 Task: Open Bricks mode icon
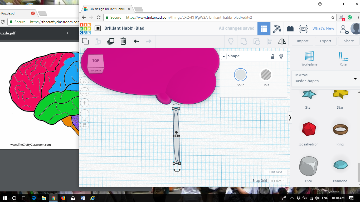click(x=290, y=29)
